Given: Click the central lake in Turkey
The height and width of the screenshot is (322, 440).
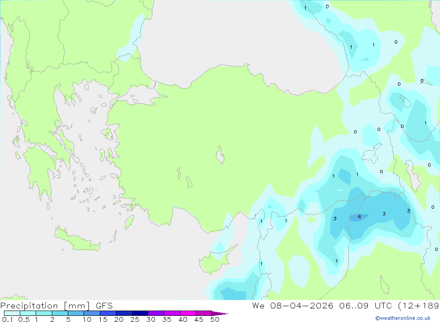Looking at the screenshot, I should pos(220,155).
